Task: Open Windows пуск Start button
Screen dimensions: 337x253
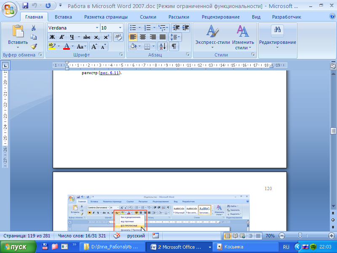Action: (x=18, y=247)
